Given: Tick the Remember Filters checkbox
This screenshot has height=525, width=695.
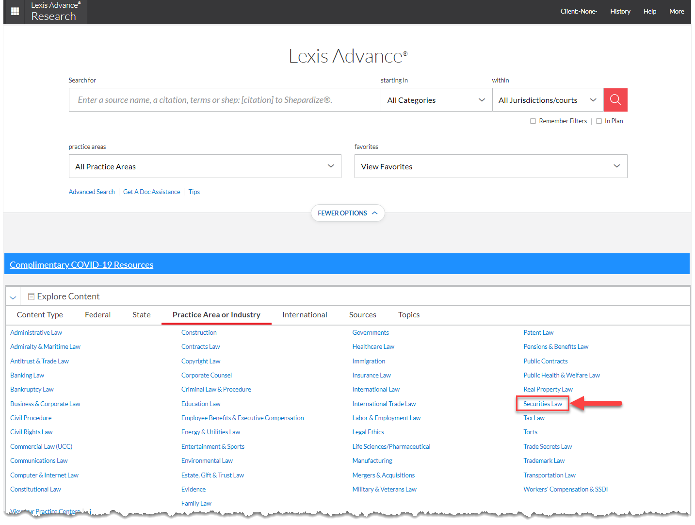Looking at the screenshot, I should tap(533, 121).
